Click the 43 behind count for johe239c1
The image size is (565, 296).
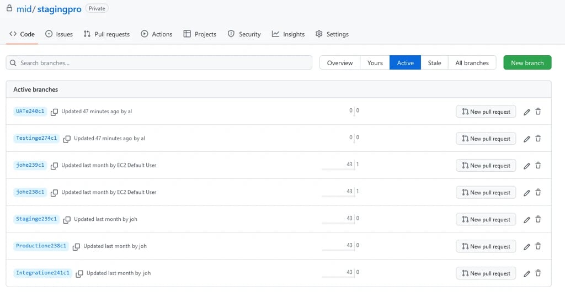click(349, 165)
